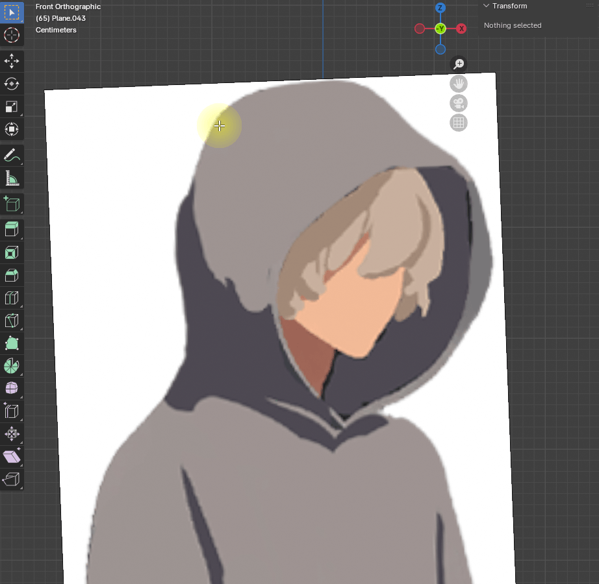Screen dimensions: 599x584
Task: Select the Shrink/Fatten tool
Action: 12,433
